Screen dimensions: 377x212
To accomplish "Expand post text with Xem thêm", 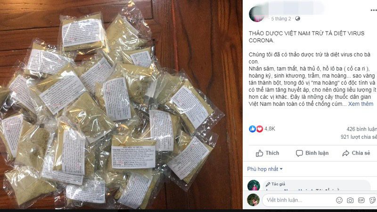I will point(361,104).
